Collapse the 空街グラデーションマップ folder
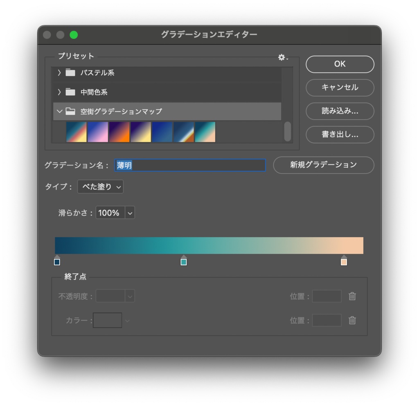This screenshot has height=406, width=419. tap(59, 111)
